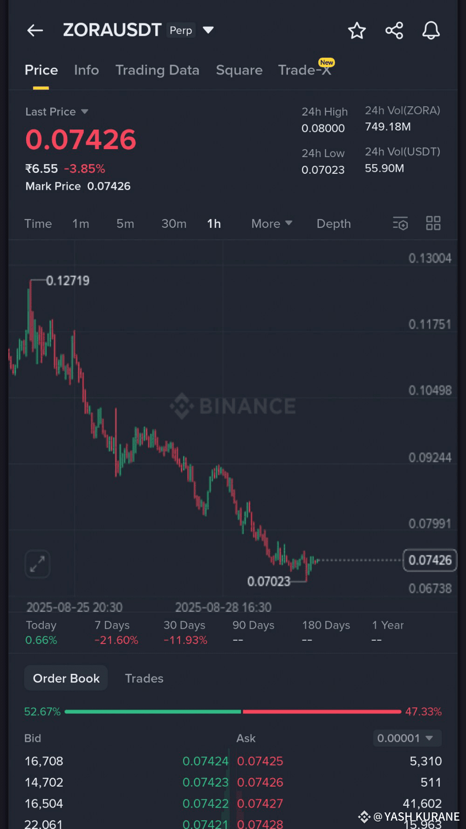Select bid price 0.07423
The width and height of the screenshot is (466, 829).
click(206, 782)
